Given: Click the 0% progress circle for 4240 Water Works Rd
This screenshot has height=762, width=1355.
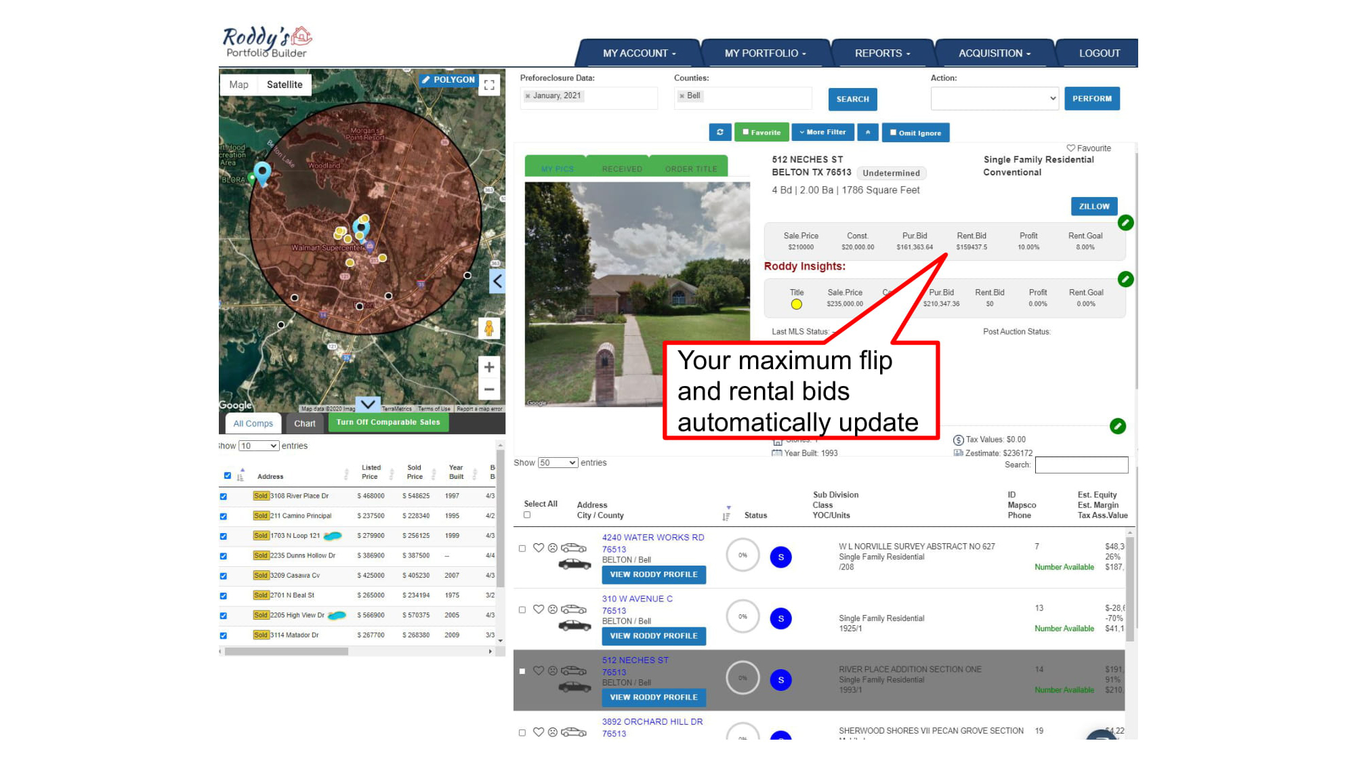Looking at the screenshot, I should click(743, 555).
